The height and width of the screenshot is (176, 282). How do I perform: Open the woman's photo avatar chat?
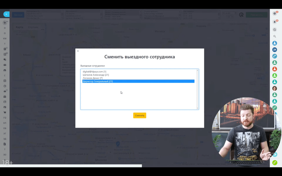[x=275, y=88]
